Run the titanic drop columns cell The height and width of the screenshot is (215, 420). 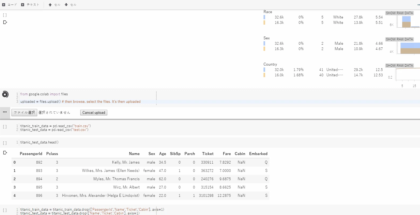[5, 210]
